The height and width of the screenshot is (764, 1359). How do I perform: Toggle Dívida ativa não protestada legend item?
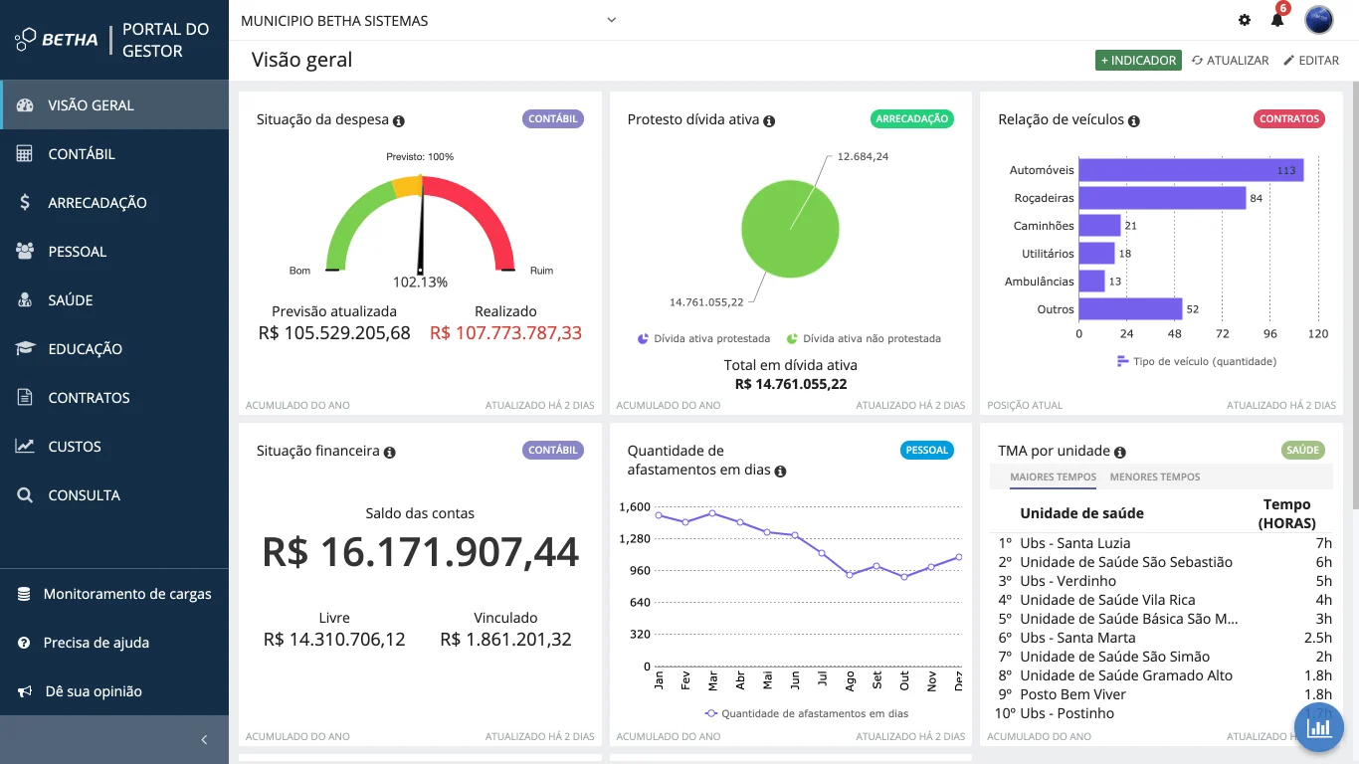[864, 338]
